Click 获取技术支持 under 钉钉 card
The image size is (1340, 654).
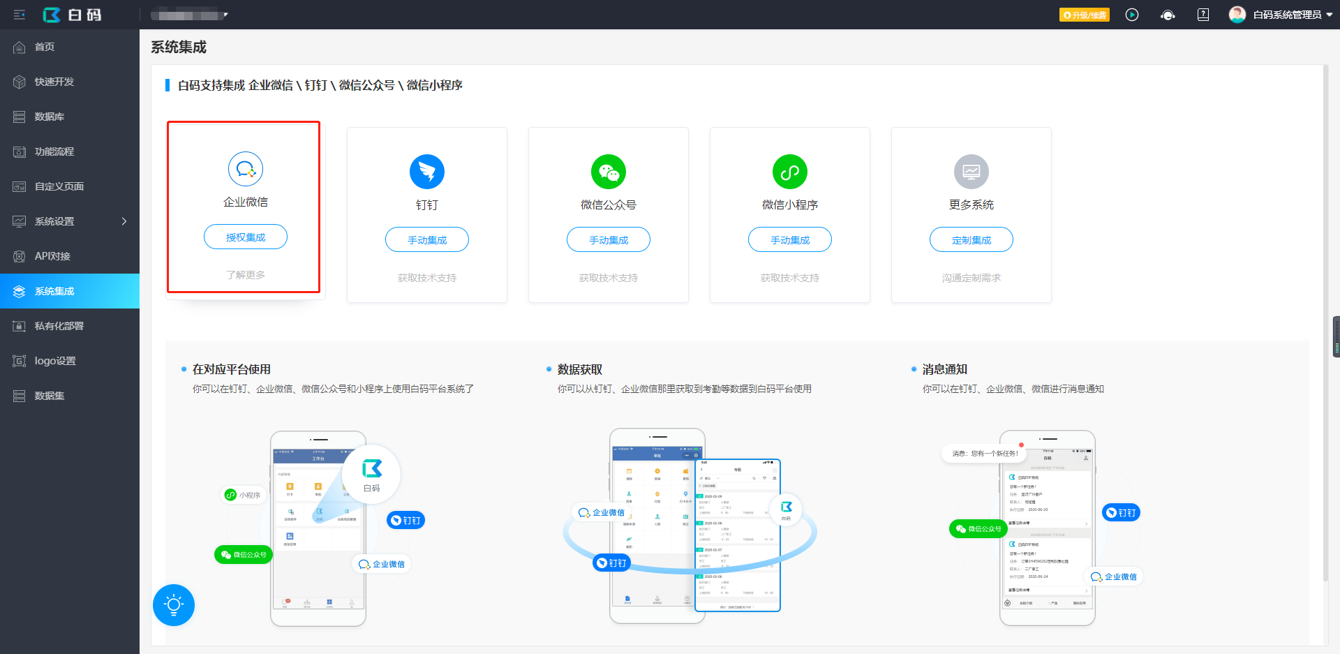(x=427, y=278)
